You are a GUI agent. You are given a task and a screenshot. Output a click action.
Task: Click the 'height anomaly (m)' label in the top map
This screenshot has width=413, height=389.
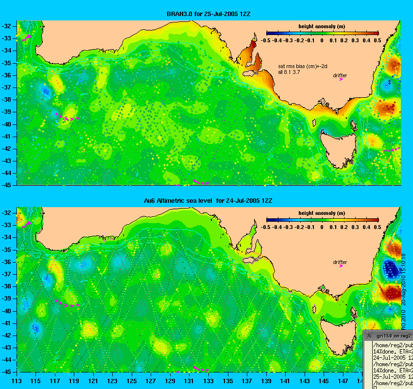click(322, 26)
